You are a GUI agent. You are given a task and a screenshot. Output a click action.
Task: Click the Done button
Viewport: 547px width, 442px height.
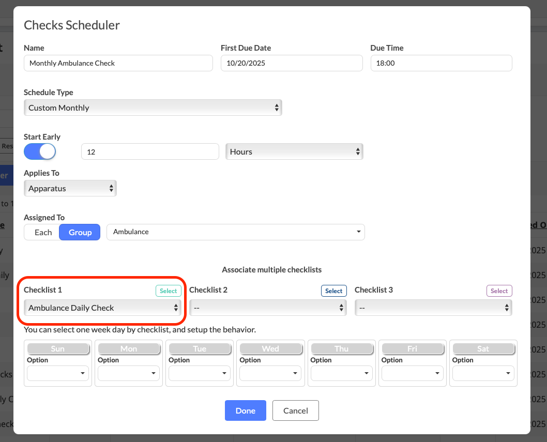pyautogui.click(x=245, y=410)
